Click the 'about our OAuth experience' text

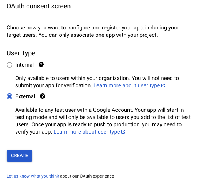pyautogui.click(x=87, y=176)
